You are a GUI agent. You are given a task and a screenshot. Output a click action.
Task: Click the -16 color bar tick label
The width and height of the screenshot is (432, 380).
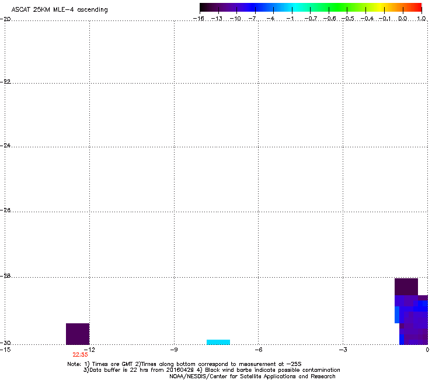coord(198,19)
